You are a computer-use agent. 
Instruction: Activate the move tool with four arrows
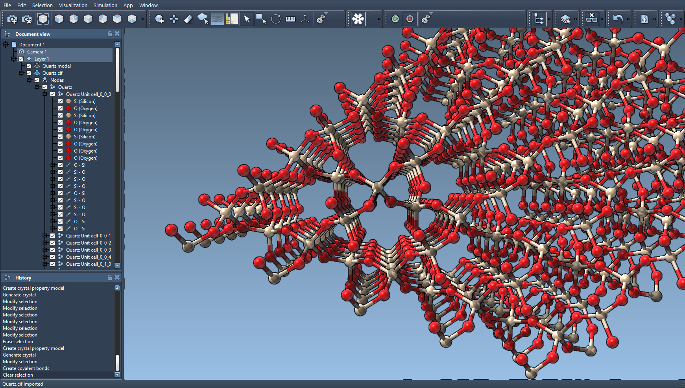[174, 19]
